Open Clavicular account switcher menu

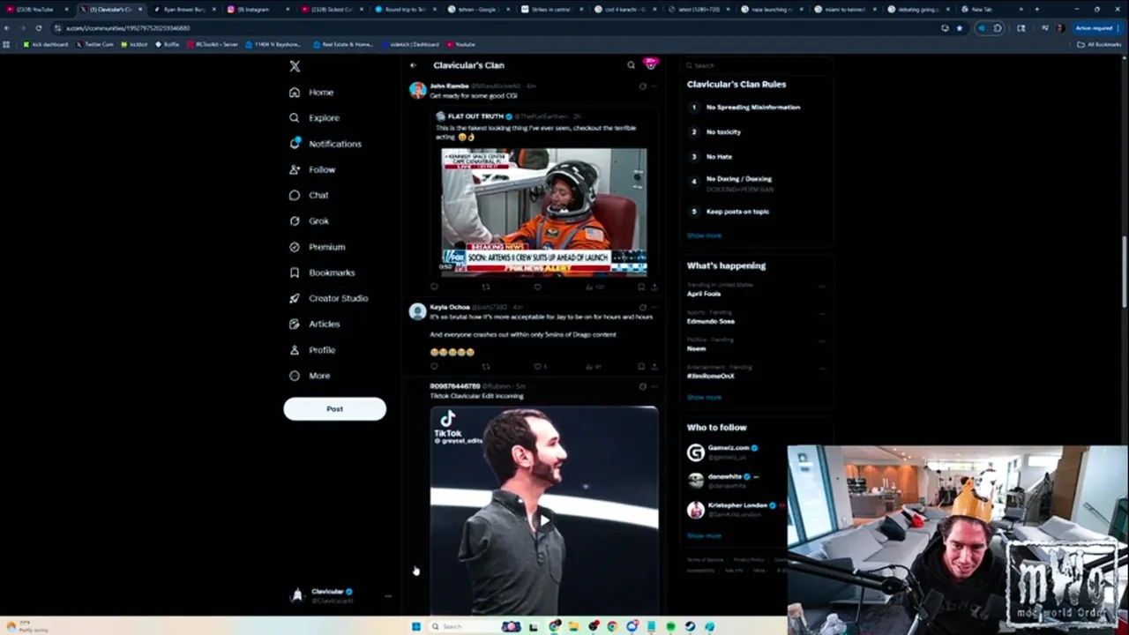click(342, 595)
